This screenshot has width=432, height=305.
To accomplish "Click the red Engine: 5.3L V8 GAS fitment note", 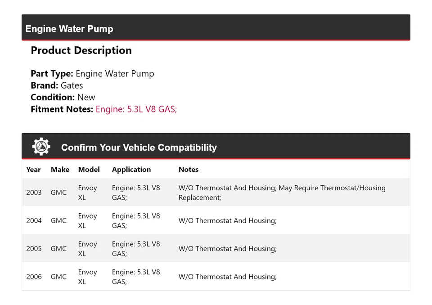I will tap(136, 109).
